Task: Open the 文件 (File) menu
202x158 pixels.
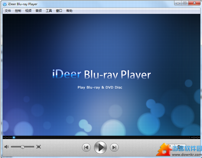Action: click(8, 11)
